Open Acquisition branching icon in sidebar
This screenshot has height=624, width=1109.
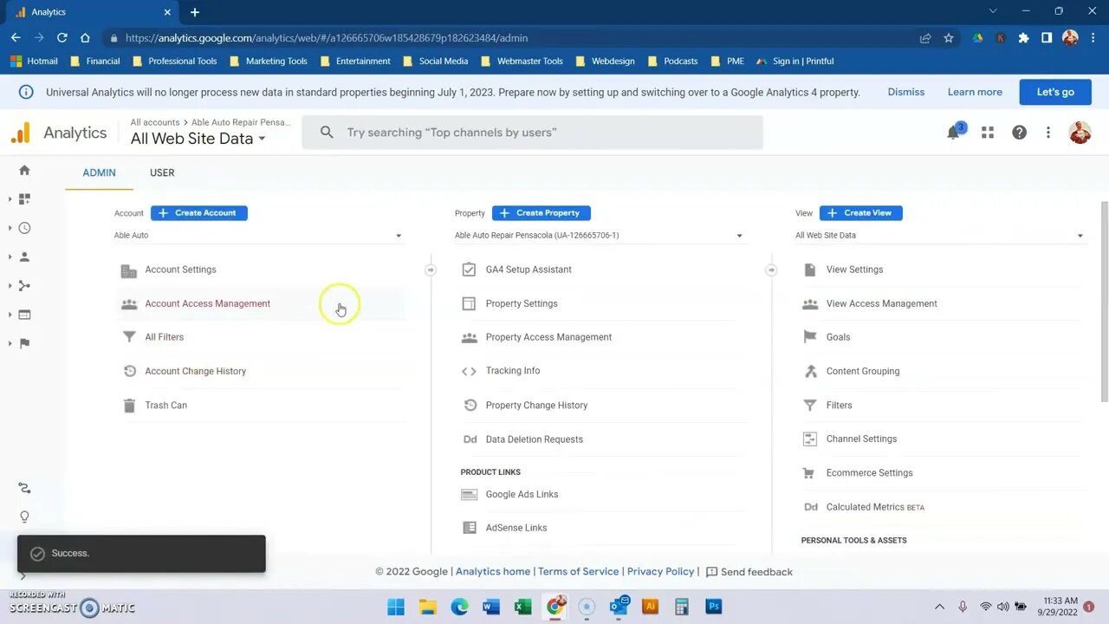pyautogui.click(x=24, y=286)
